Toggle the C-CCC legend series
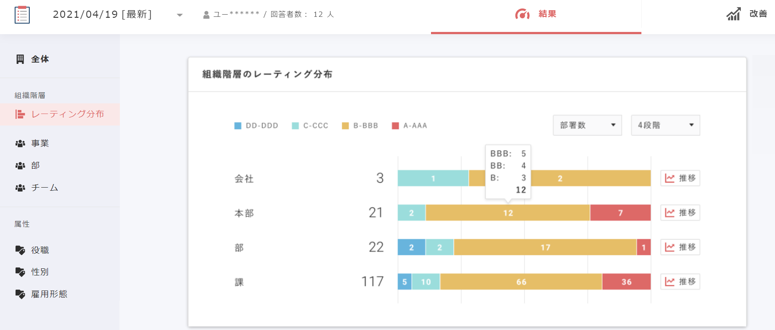Screen dimensions: 775x330 [310, 126]
